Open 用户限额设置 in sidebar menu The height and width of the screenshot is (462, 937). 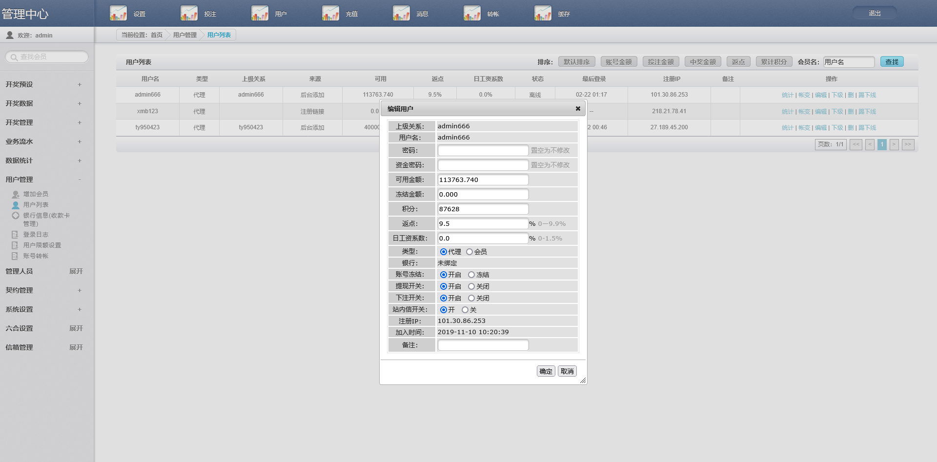(x=42, y=245)
